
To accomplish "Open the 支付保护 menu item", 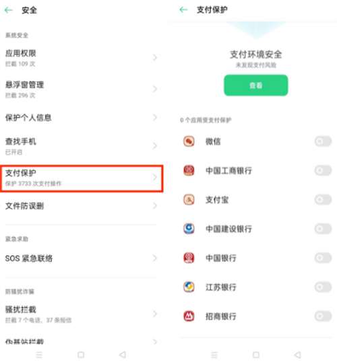I will click(x=82, y=178).
